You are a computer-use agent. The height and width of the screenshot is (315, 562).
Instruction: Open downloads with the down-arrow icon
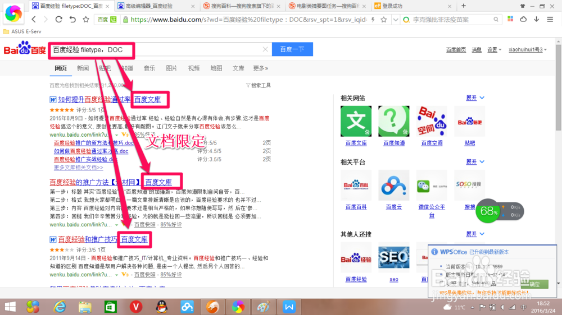click(537, 19)
